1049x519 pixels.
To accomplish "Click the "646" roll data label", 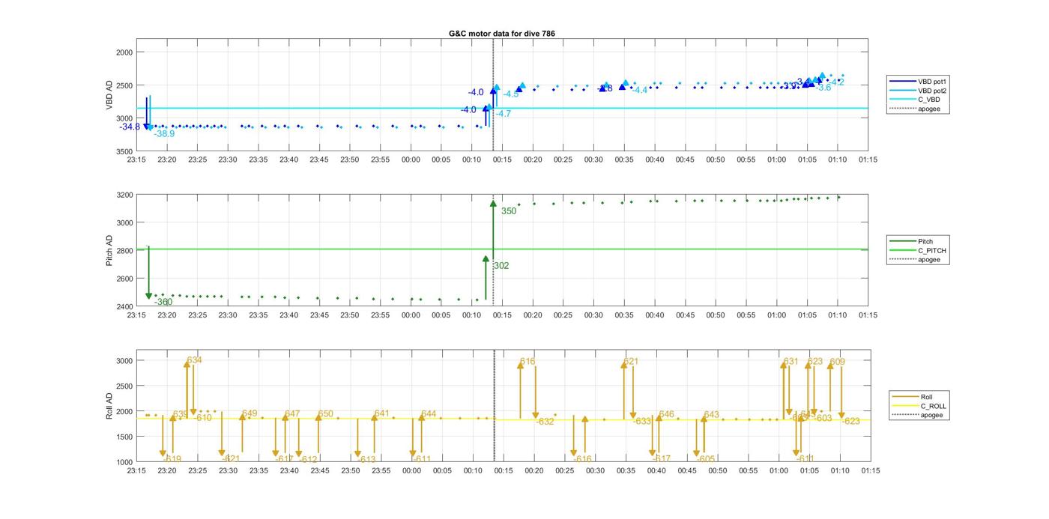I will 667,414.
